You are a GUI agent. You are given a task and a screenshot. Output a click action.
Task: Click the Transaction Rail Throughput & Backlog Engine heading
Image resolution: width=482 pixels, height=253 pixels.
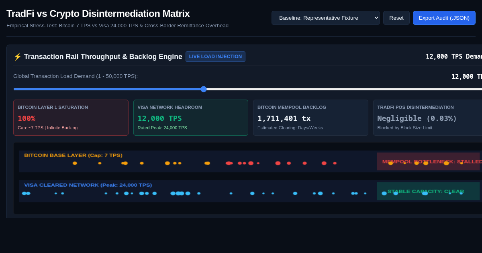[x=103, y=57]
